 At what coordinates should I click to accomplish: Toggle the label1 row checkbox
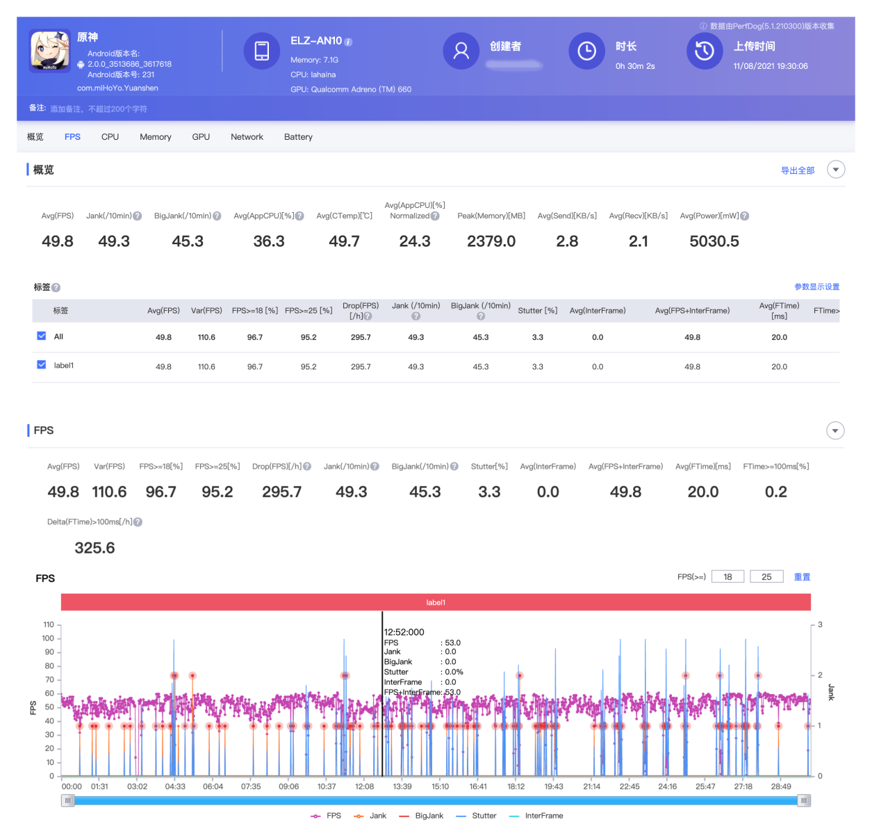click(x=42, y=364)
